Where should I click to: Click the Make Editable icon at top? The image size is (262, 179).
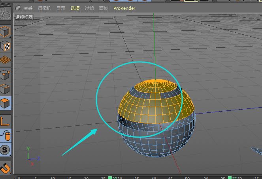click(6, 14)
